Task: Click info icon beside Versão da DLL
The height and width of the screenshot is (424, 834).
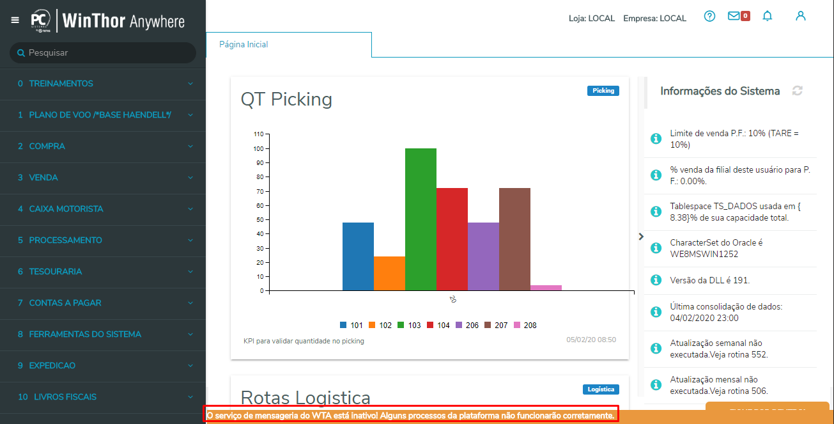Action: coord(655,280)
